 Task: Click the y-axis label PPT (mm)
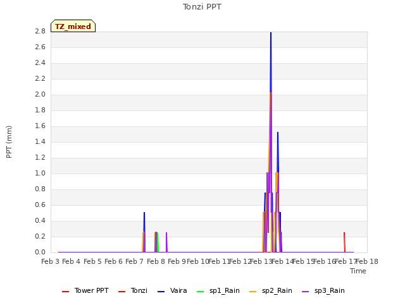pyautogui.click(x=9, y=142)
